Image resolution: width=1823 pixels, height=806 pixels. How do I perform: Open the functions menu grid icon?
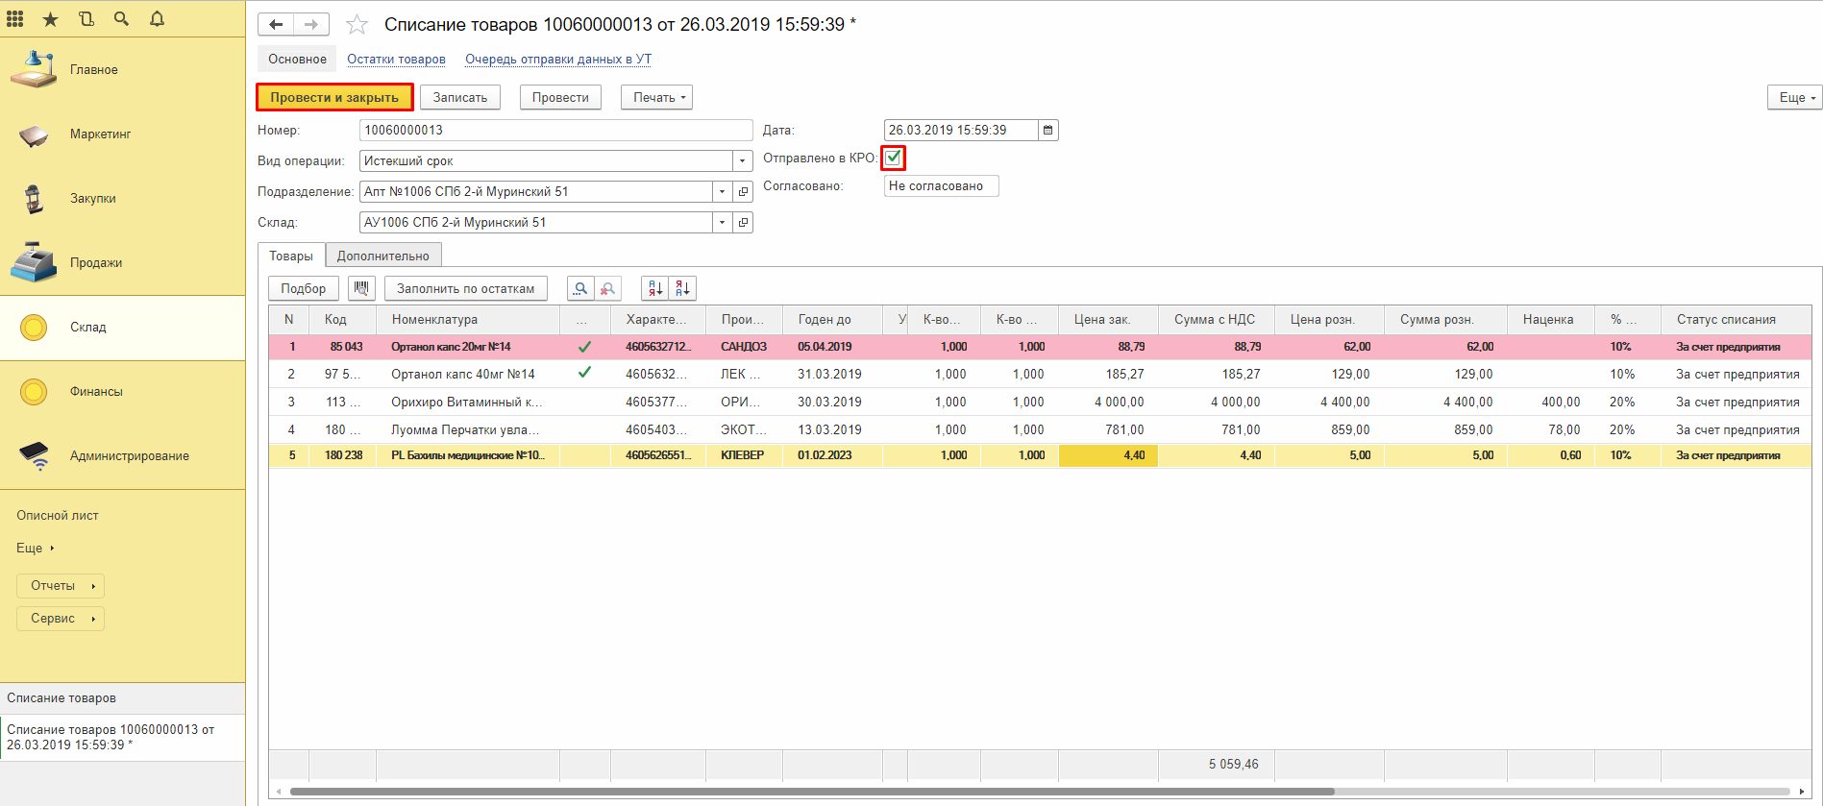[15, 19]
